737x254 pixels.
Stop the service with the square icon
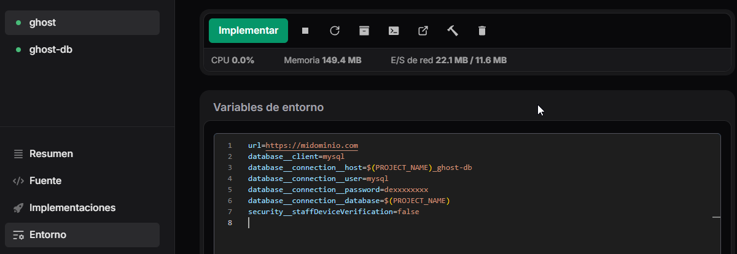pos(305,31)
